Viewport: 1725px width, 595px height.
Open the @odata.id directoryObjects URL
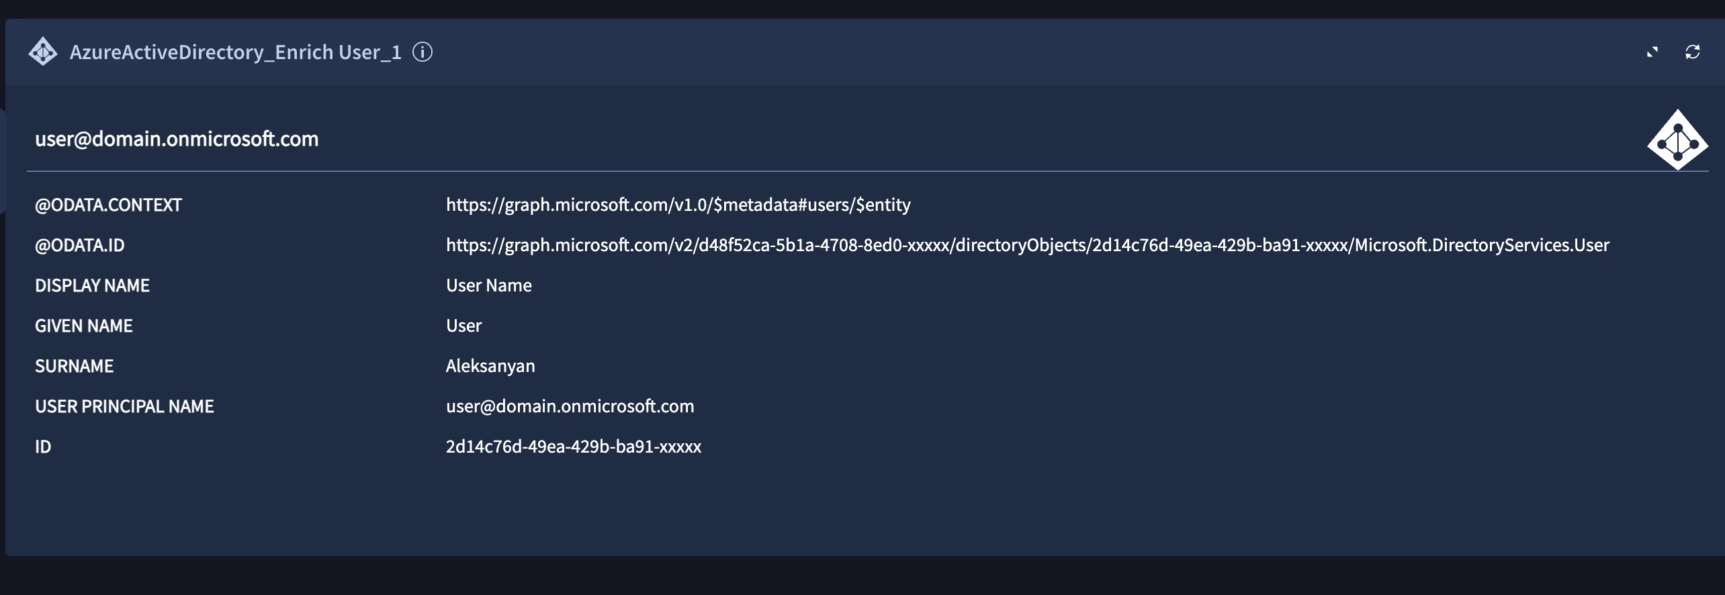(1028, 245)
